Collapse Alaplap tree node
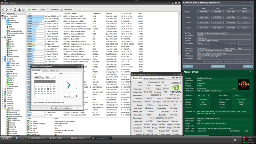 coord(3,37)
